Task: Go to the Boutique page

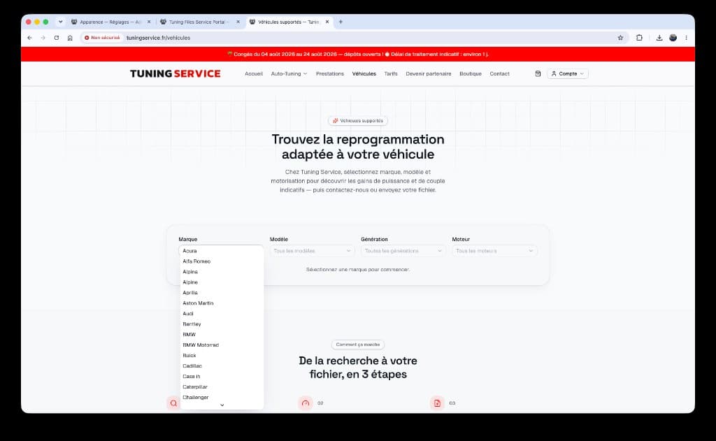Action: click(x=471, y=73)
